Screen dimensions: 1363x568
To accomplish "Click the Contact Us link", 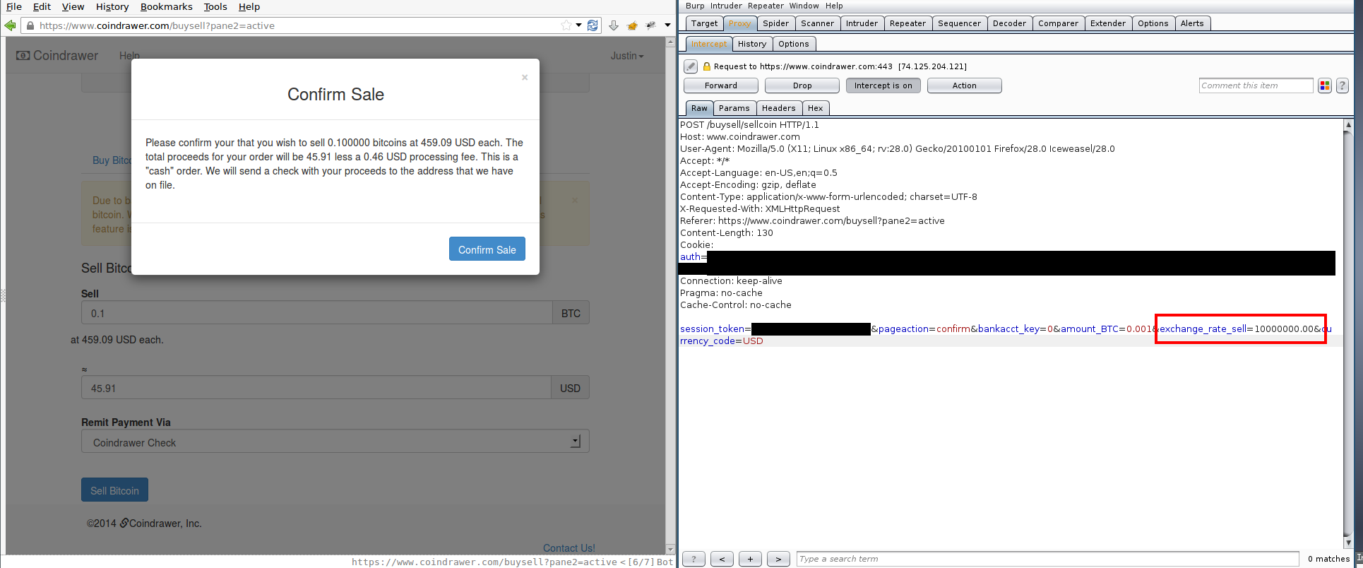I will [x=569, y=548].
